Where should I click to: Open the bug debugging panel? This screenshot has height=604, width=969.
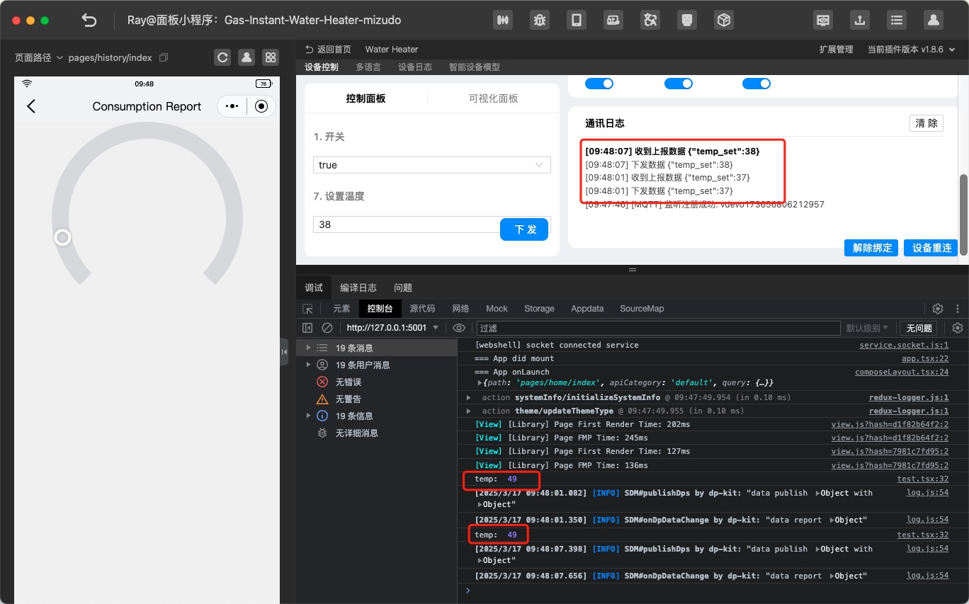540,20
